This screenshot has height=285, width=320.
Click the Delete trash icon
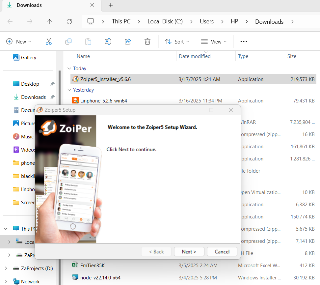pyautogui.click(x=147, y=42)
